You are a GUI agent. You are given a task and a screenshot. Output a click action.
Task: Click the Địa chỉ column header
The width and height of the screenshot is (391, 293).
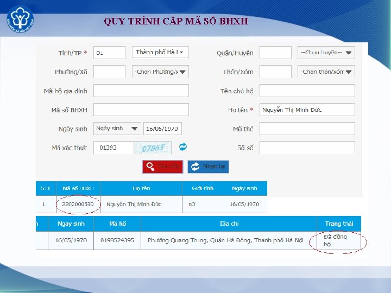coord(229,224)
